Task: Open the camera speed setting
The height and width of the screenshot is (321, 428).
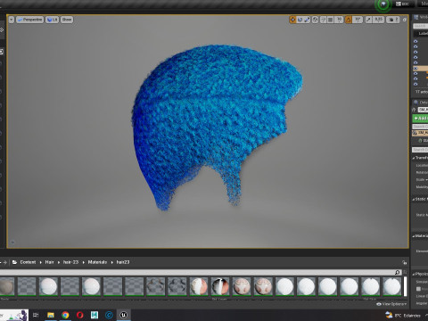Action: pyautogui.click(x=393, y=20)
